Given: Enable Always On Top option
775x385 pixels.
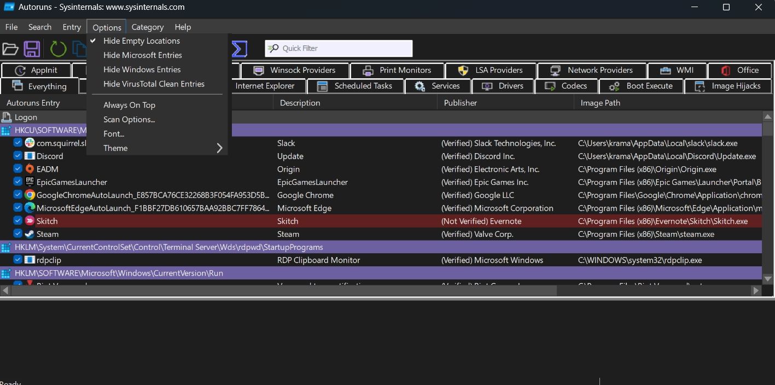Looking at the screenshot, I should [x=156, y=105].
